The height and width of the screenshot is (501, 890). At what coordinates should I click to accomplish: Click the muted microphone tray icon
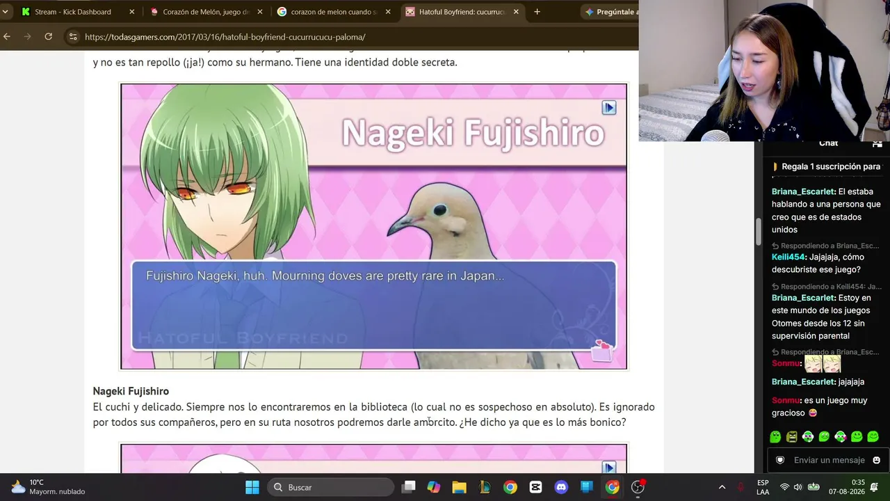[x=741, y=487]
